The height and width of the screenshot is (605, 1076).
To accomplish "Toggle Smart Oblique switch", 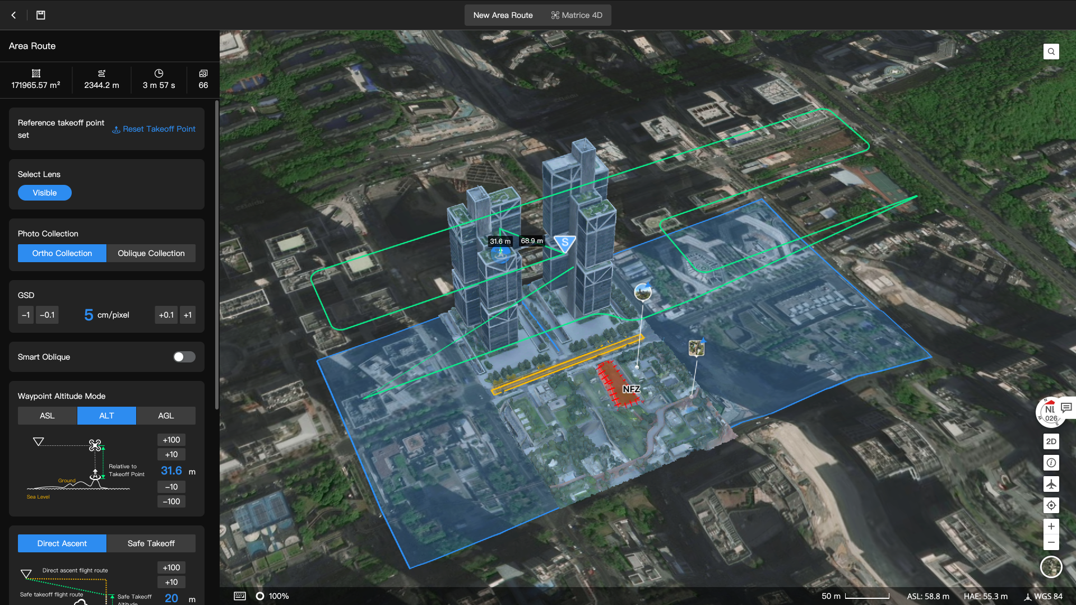I will tap(184, 357).
